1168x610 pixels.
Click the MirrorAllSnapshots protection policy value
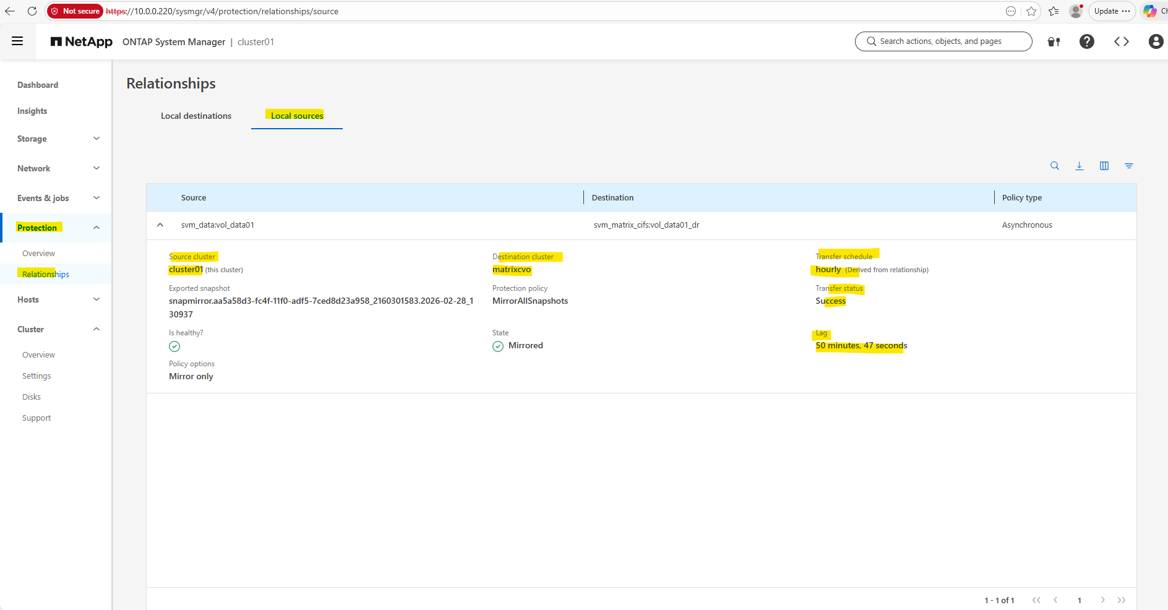[x=530, y=301]
